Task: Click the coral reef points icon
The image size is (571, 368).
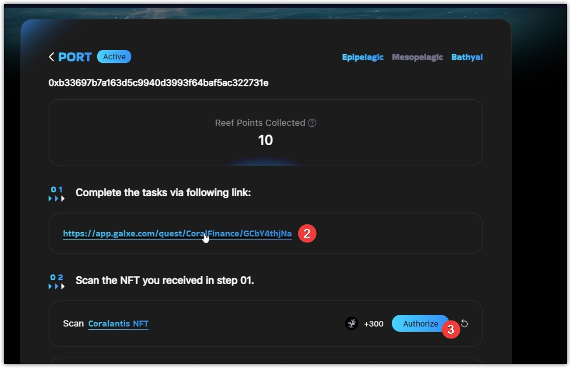Action: (352, 324)
